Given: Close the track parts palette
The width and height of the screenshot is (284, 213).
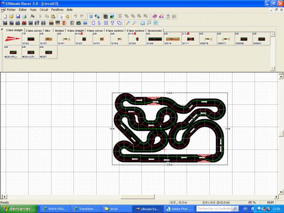Looking at the screenshot, I should [x=2, y=29].
